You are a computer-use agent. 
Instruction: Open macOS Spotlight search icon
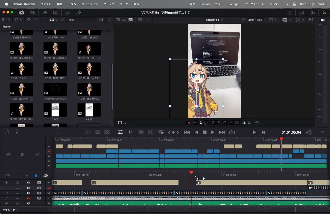pyautogui.click(x=287, y=4)
